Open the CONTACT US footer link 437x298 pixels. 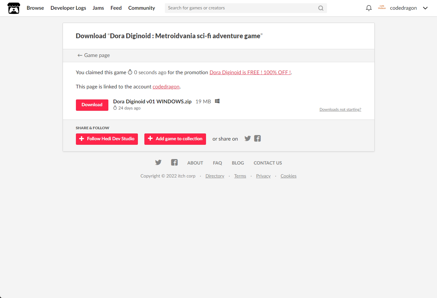(x=268, y=163)
